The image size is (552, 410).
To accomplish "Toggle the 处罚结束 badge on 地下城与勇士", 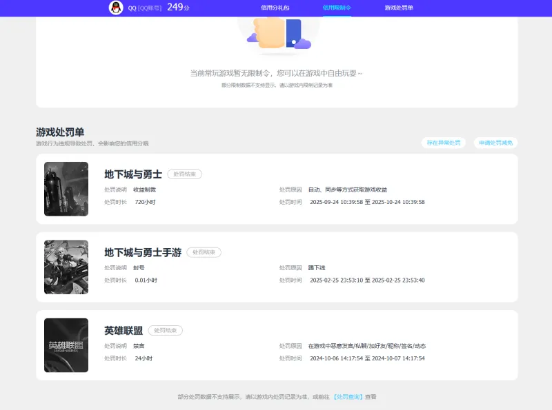I will pyautogui.click(x=184, y=174).
